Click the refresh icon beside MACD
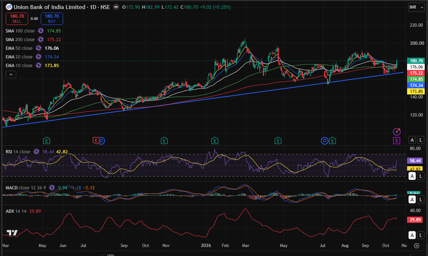 point(52,187)
